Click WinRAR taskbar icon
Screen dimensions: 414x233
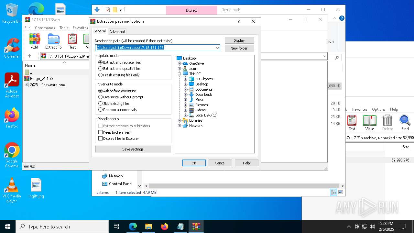click(196, 227)
